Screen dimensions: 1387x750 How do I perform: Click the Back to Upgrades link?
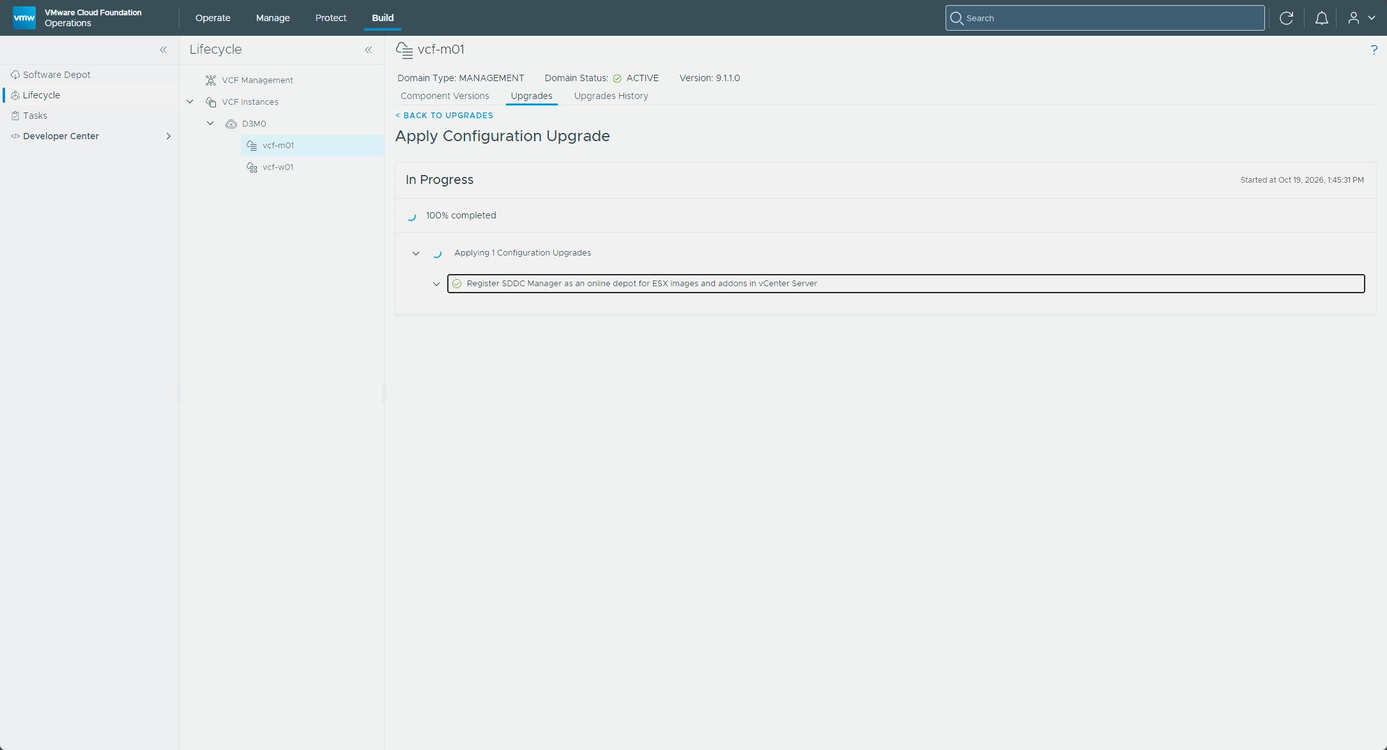(x=445, y=116)
